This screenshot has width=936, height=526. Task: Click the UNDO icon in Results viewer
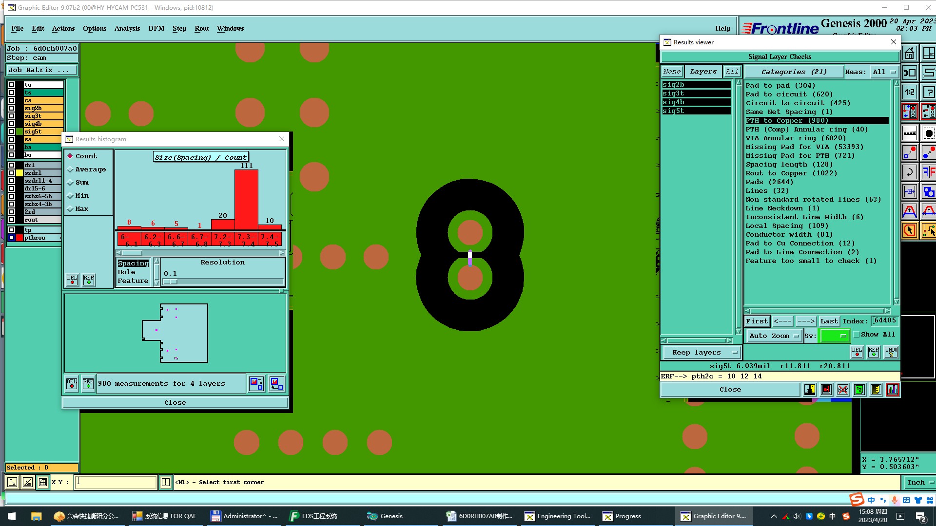[x=891, y=352]
